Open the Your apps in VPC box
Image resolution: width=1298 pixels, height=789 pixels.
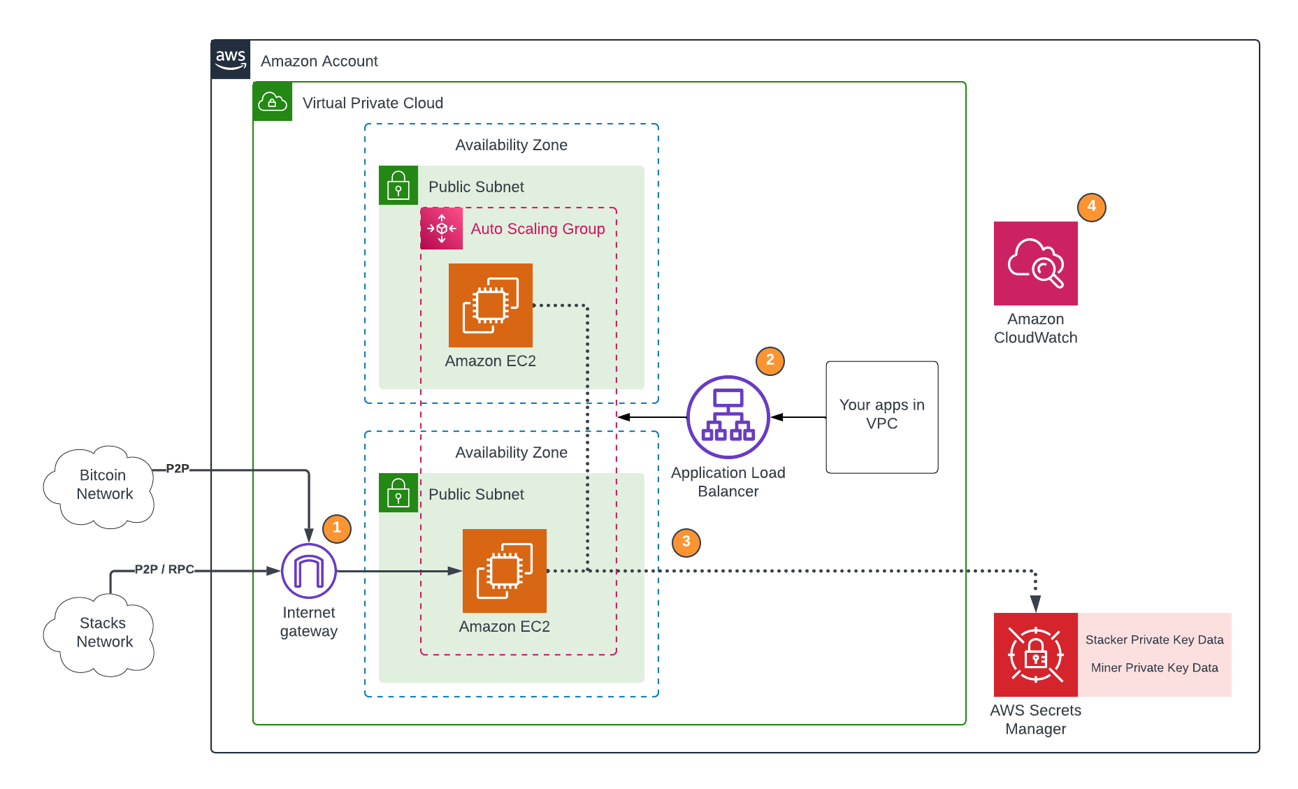(x=881, y=417)
